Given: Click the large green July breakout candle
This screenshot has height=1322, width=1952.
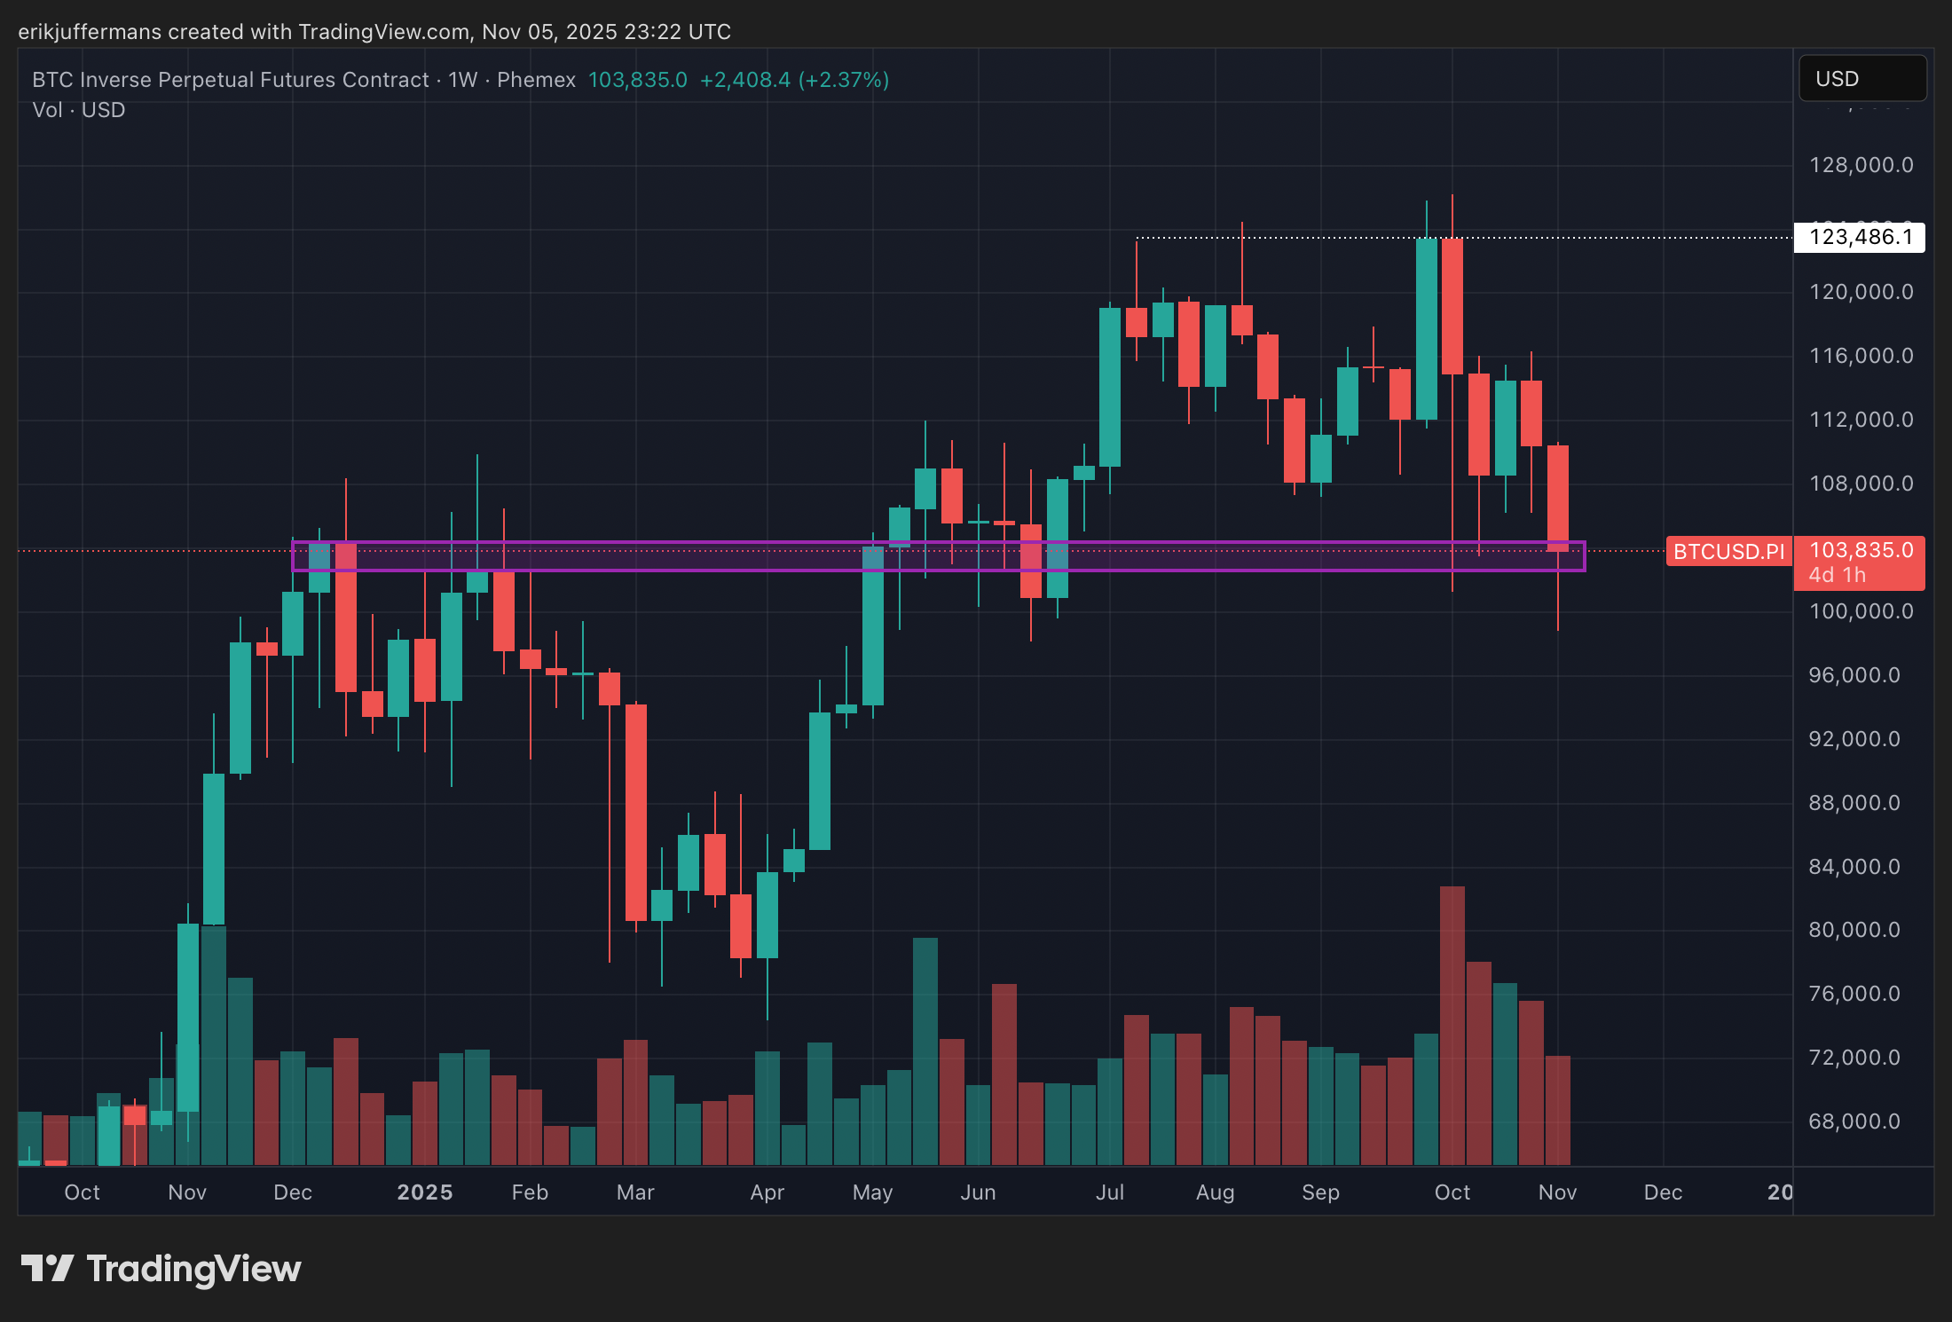Looking at the screenshot, I should point(1109,386).
